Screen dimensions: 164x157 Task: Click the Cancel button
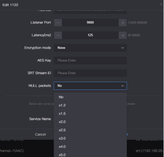click(x=40, y=134)
